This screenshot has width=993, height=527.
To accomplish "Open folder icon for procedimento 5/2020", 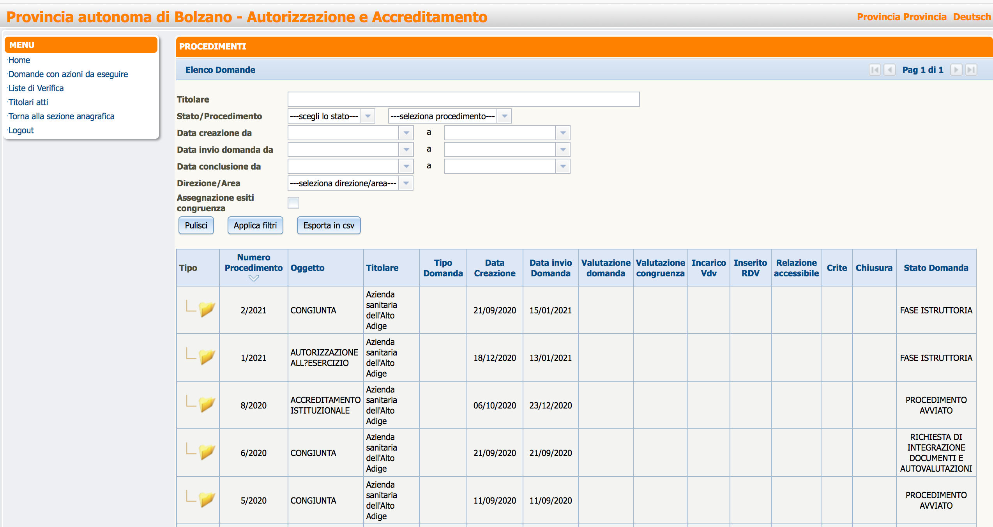I will 207,500.
